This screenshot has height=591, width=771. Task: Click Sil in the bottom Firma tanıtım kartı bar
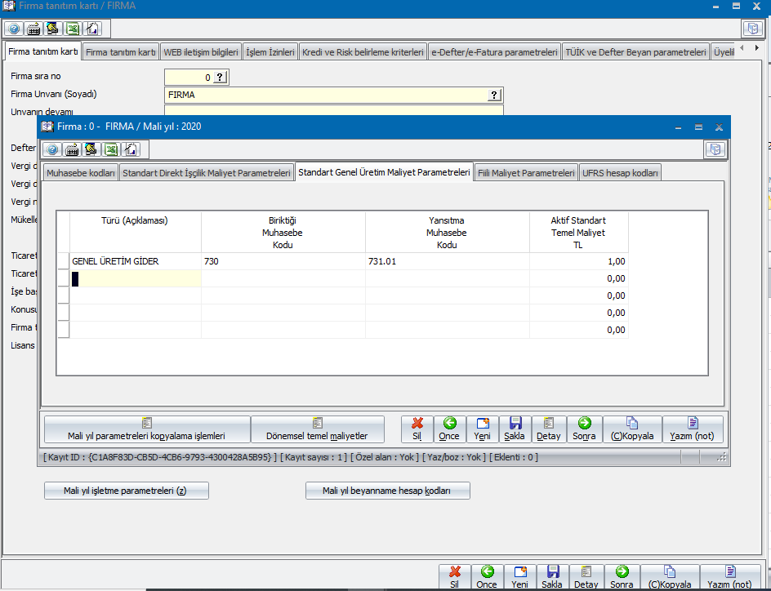(455, 577)
